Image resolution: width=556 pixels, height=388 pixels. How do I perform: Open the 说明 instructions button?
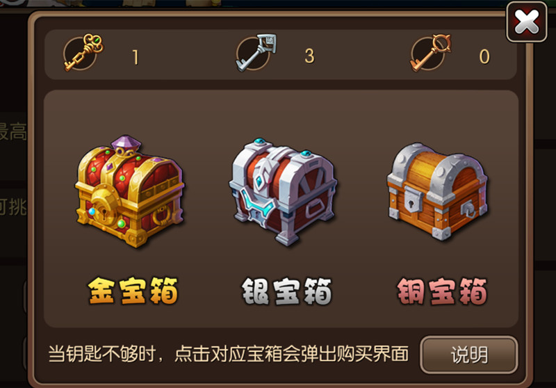click(468, 355)
